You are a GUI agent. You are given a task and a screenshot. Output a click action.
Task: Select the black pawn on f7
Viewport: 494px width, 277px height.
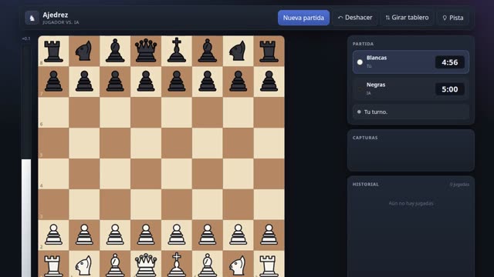(208, 82)
